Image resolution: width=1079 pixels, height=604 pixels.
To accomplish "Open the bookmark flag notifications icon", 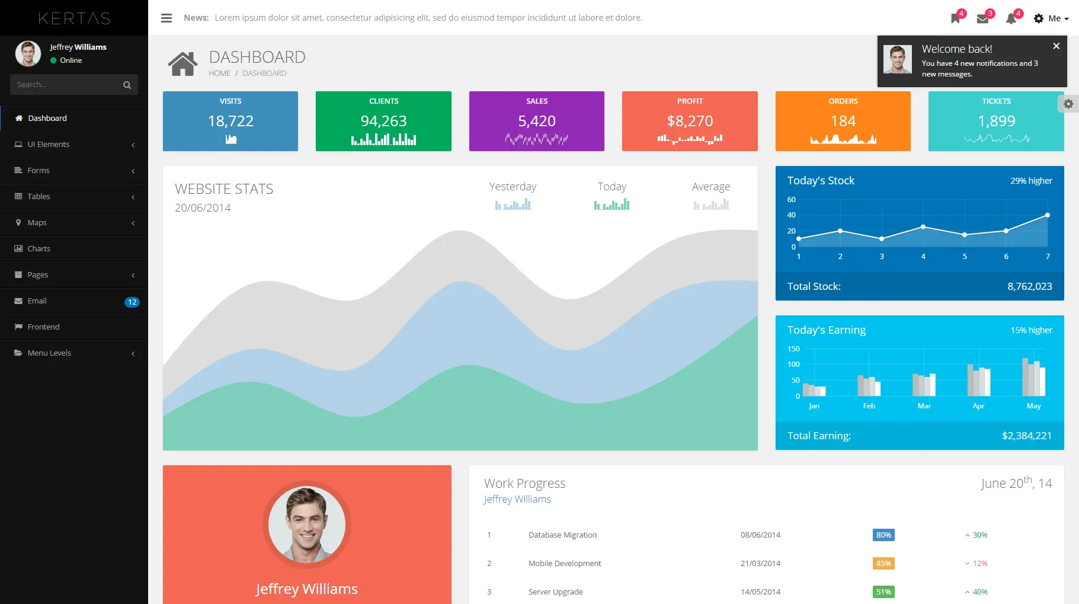I will click(955, 18).
